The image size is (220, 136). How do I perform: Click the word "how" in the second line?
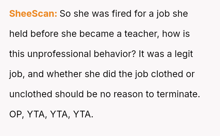coord(171,34)
